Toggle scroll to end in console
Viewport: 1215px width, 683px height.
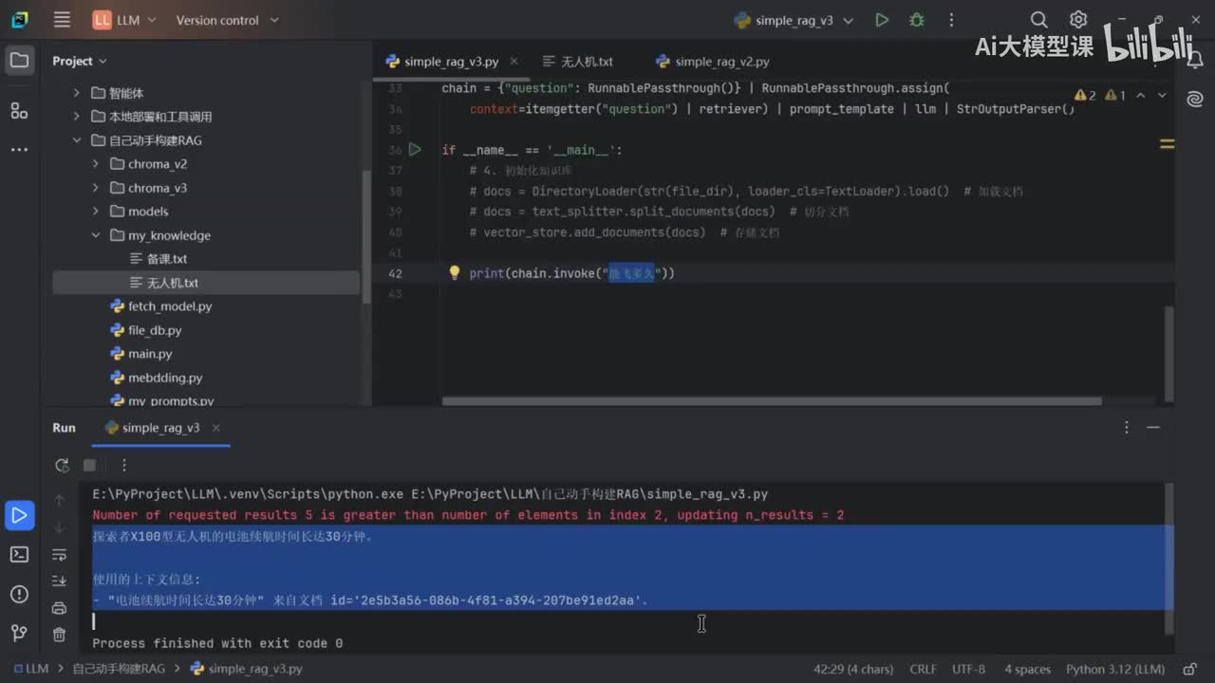click(59, 581)
